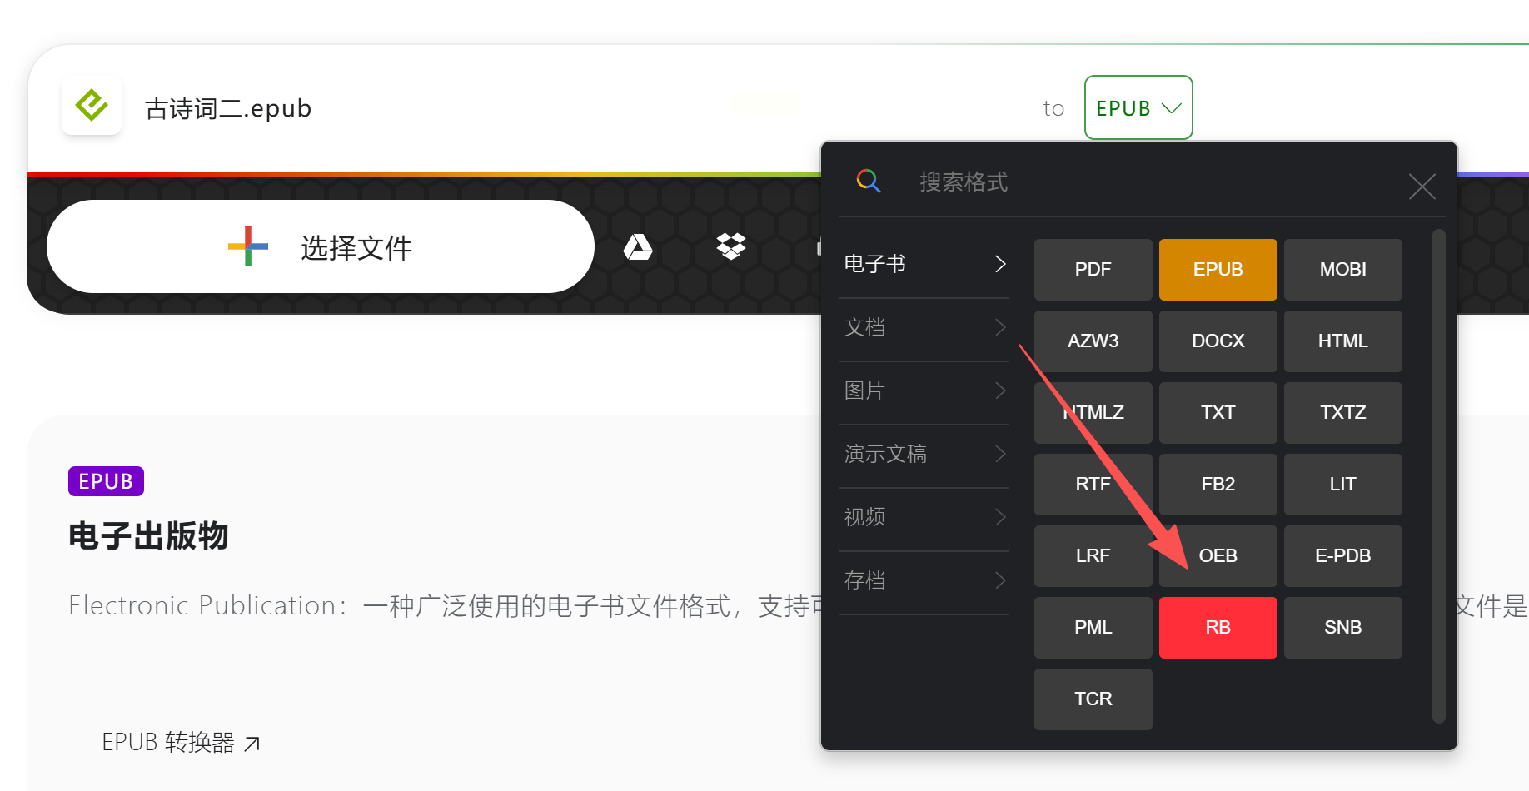Viewport: 1529px width, 791px height.
Task: Close the format picker panel
Action: (x=1422, y=186)
